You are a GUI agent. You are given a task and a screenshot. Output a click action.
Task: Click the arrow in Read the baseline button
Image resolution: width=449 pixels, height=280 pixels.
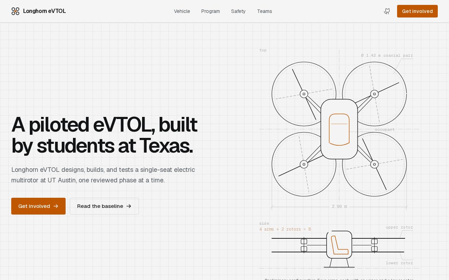[x=129, y=206]
